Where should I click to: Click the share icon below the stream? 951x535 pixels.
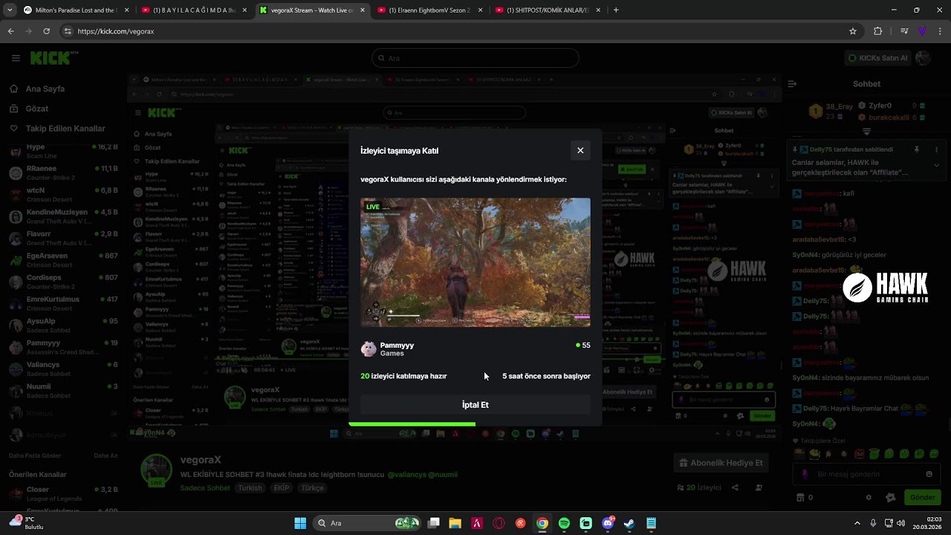pyautogui.click(x=735, y=487)
